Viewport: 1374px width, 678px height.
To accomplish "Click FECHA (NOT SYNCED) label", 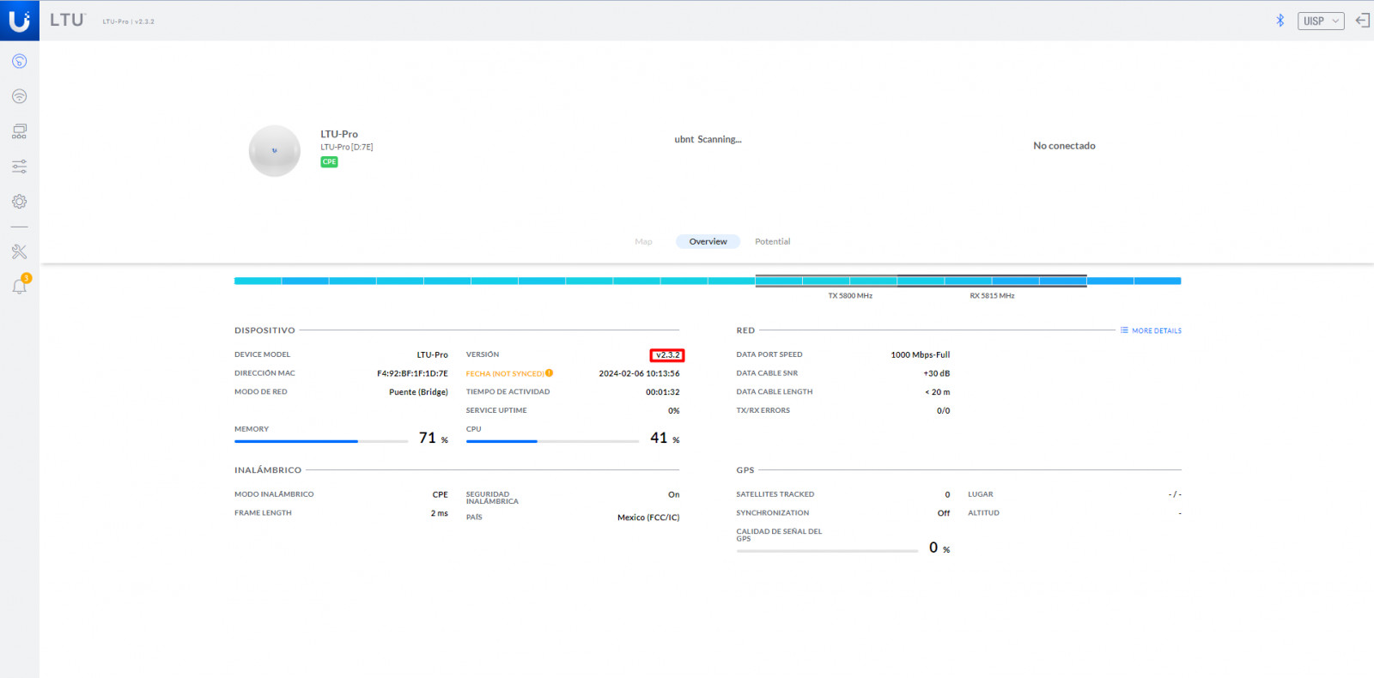I will click(505, 373).
